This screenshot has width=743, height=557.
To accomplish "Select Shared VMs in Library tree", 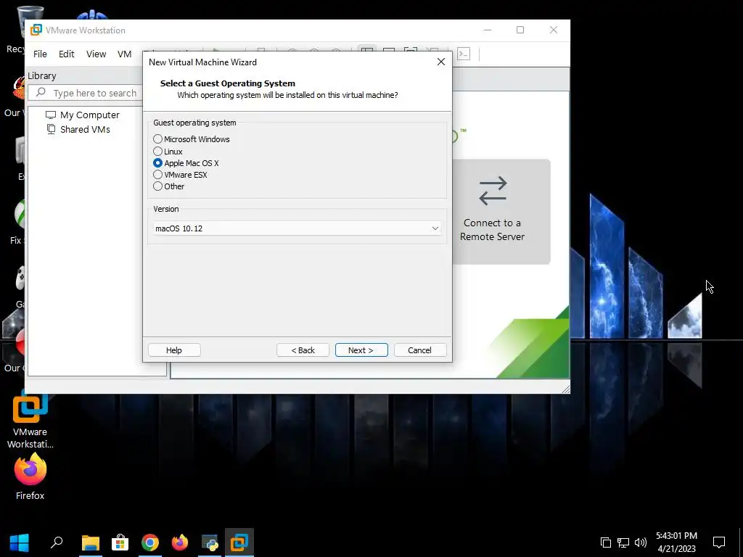I will click(85, 129).
